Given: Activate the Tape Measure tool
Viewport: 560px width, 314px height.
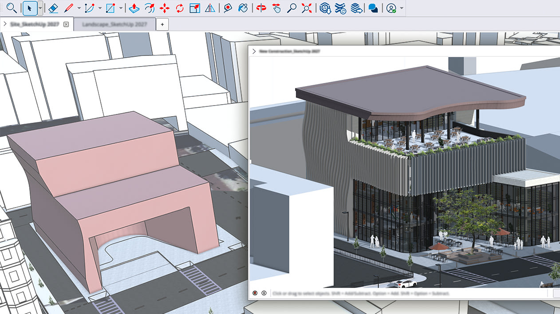Looking at the screenshot, I should (228, 8).
